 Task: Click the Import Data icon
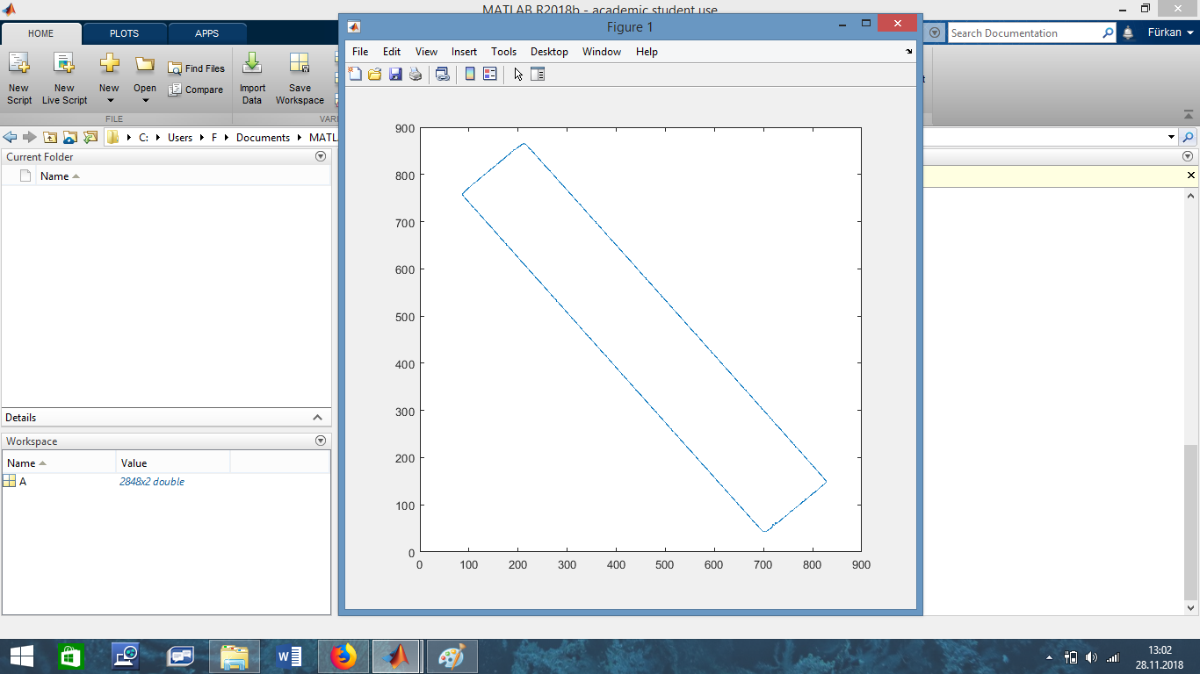(252, 77)
